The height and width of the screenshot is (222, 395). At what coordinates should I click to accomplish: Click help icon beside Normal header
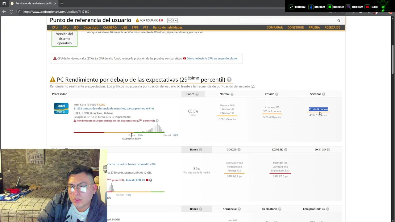click(x=232, y=94)
